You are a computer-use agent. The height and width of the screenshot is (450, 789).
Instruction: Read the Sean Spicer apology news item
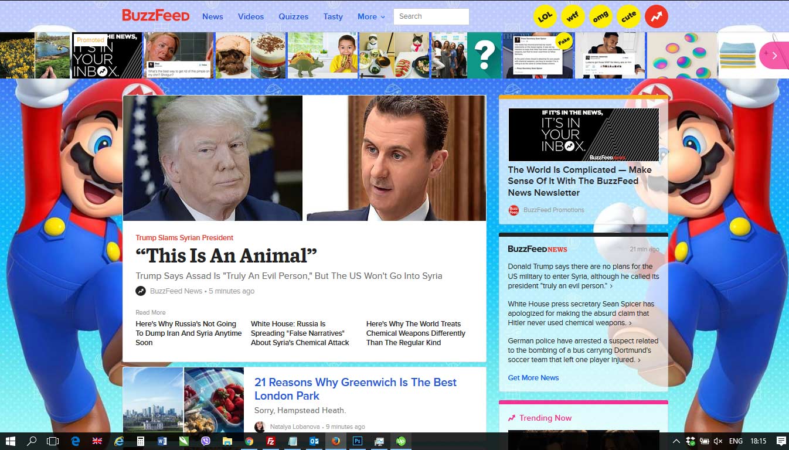581,313
